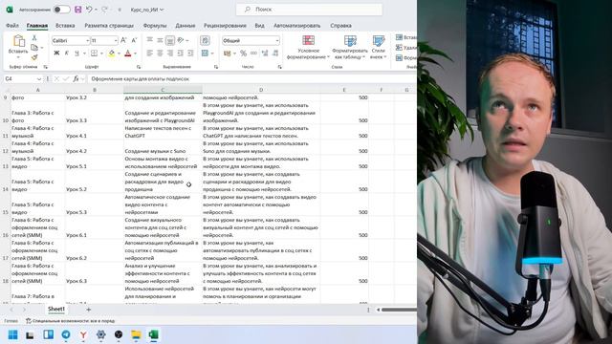612x344 pixels.
Task: Open Telegram from the taskbar
Action: click(66, 334)
